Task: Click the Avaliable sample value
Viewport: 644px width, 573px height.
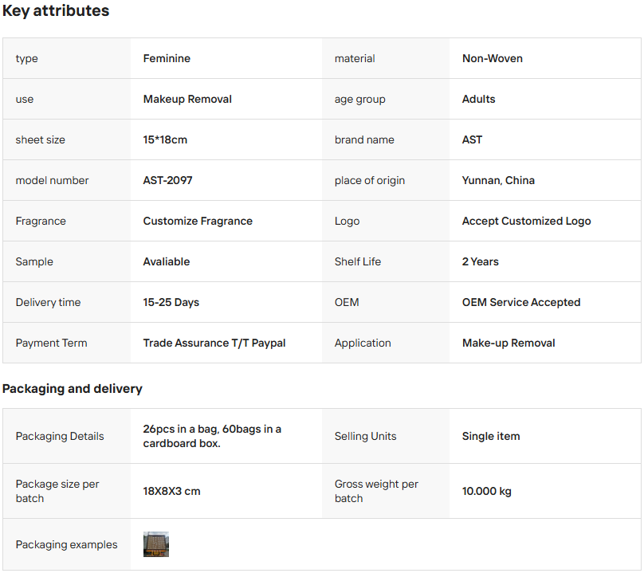Action: click(167, 261)
